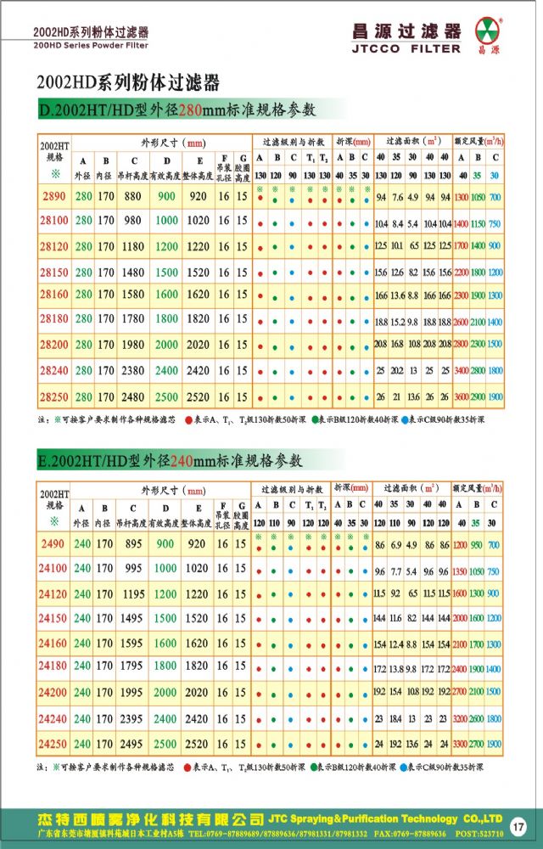Click the E.2002HT/HD型外径240mm section heading

[170, 461]
